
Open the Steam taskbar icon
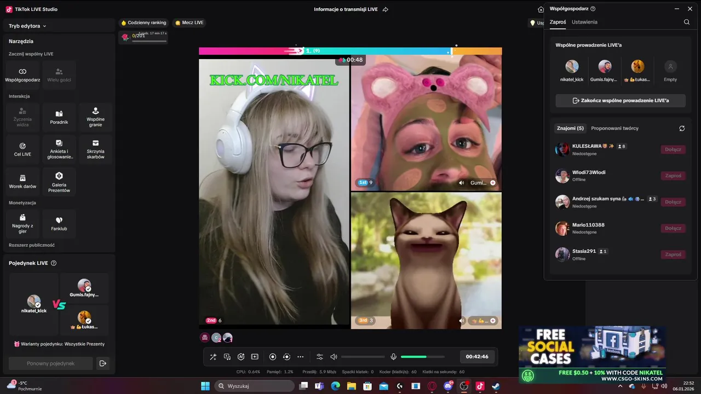tap(496, 386)
